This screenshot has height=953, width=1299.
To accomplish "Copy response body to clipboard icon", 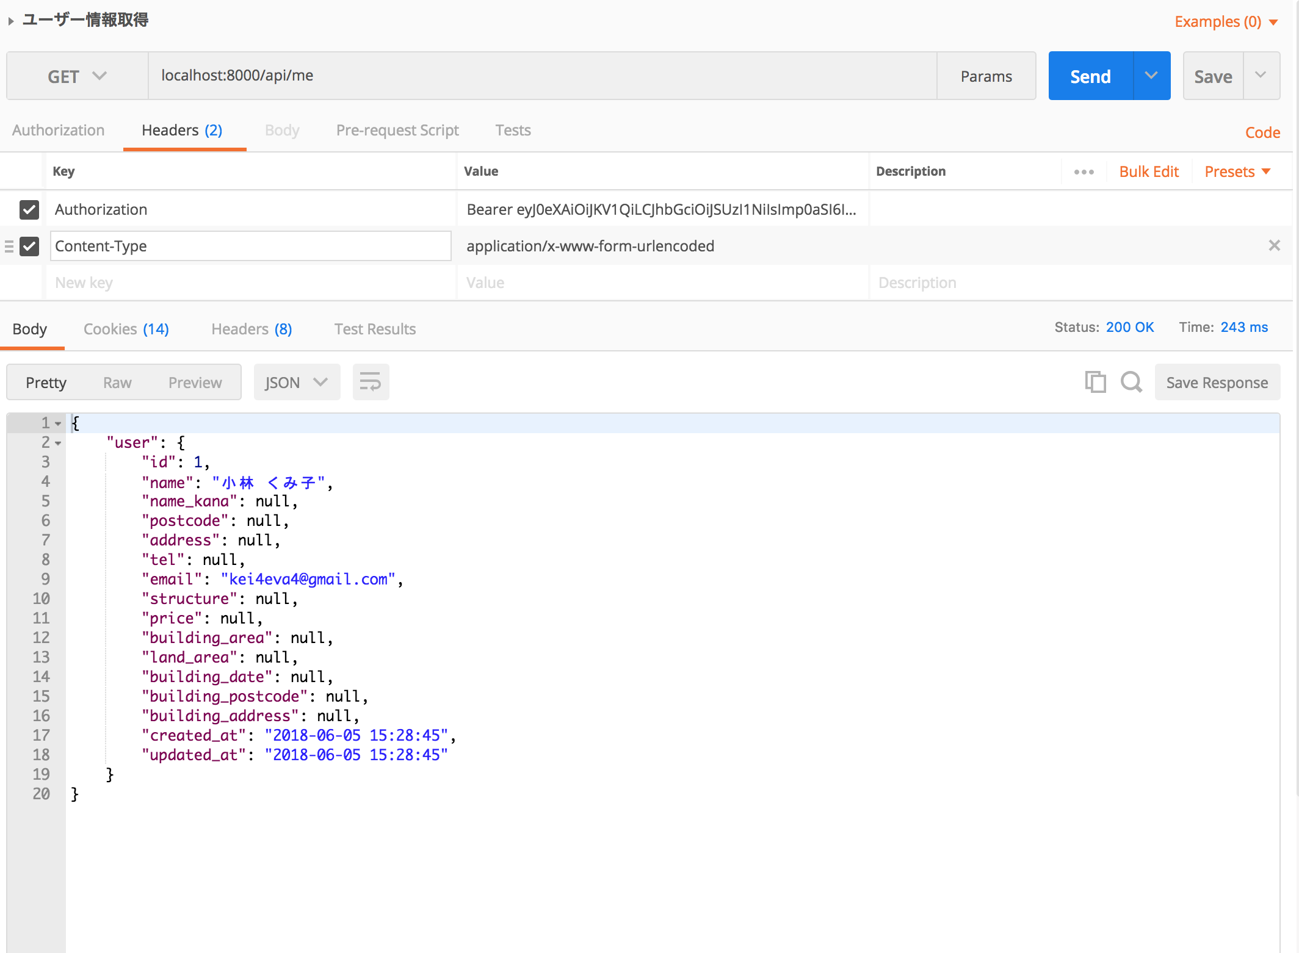I will [1095, 382].
